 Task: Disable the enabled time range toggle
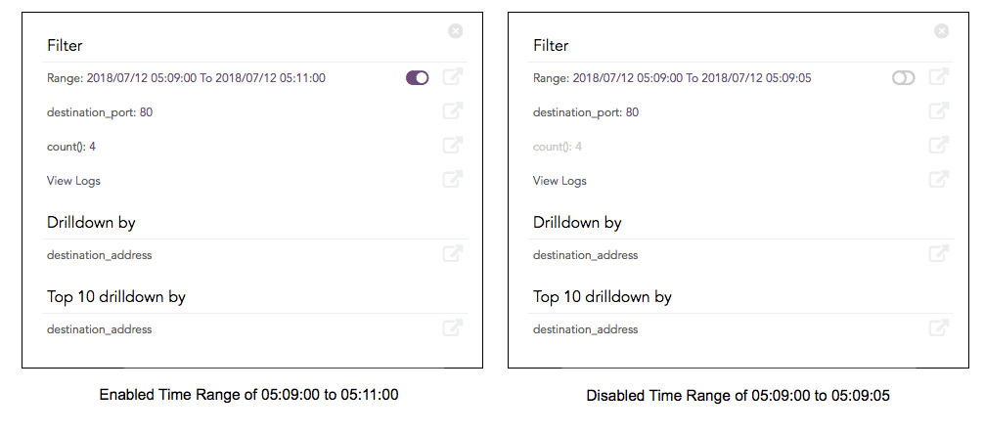(418, 78)
